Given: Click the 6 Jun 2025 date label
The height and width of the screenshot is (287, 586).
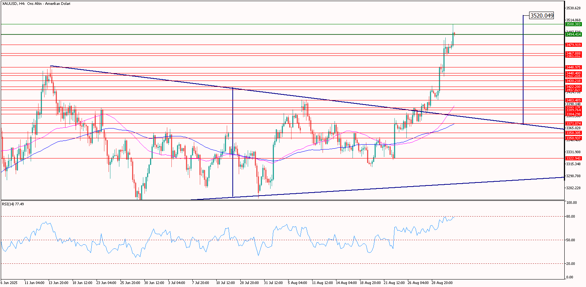Looking at the screenshot, I should click(9, 283).
